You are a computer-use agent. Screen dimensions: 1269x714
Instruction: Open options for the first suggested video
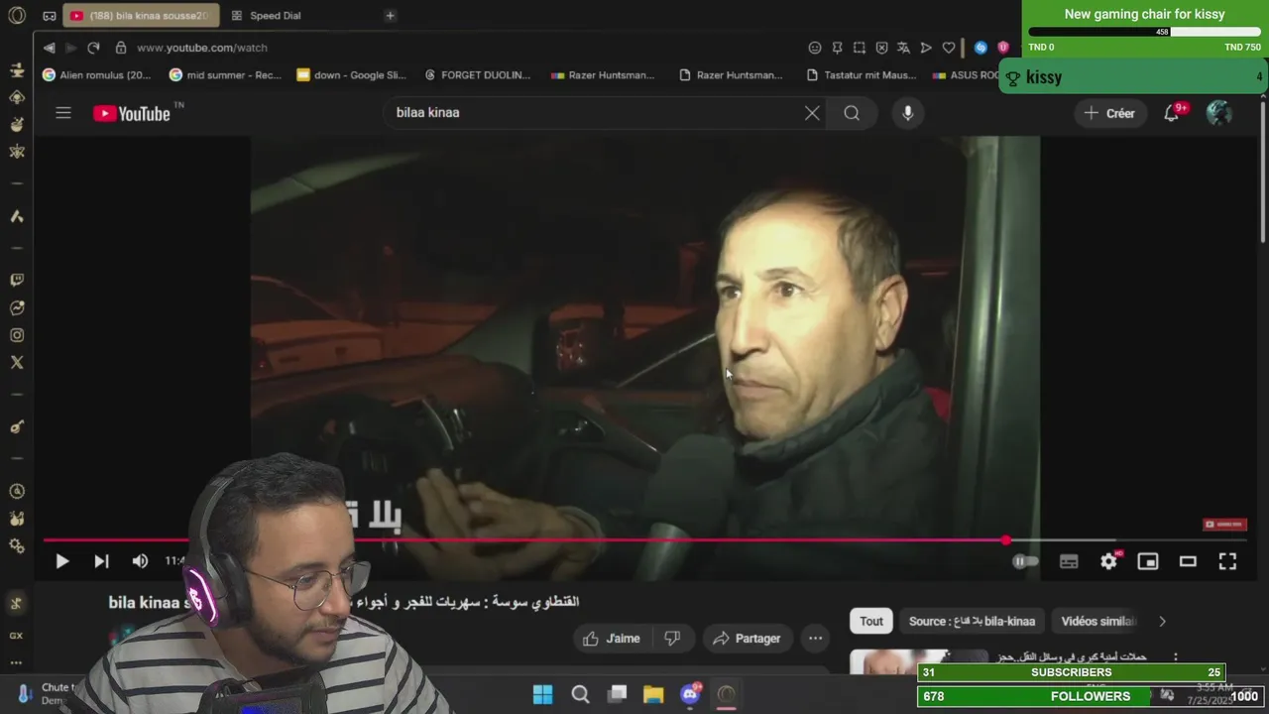point(1175,657)
